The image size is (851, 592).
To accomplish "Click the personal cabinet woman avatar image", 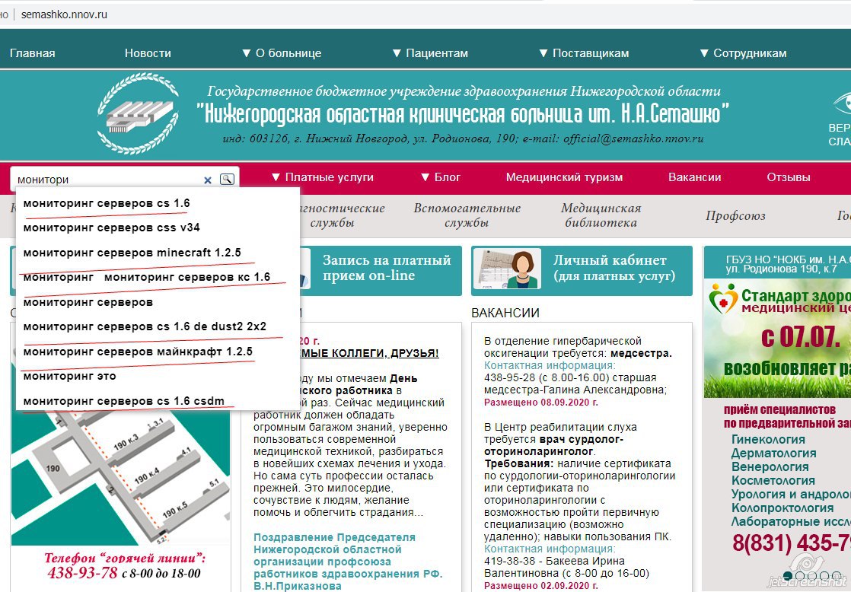I will pyautogui.click(x=507, y=269).
